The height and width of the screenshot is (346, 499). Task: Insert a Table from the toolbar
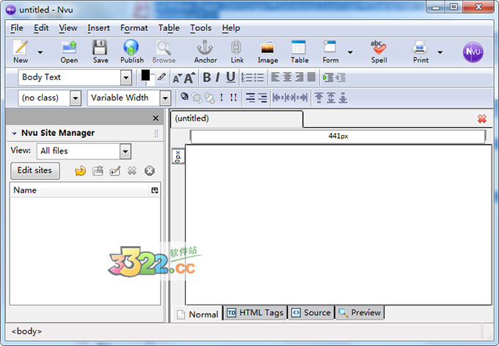299,51
